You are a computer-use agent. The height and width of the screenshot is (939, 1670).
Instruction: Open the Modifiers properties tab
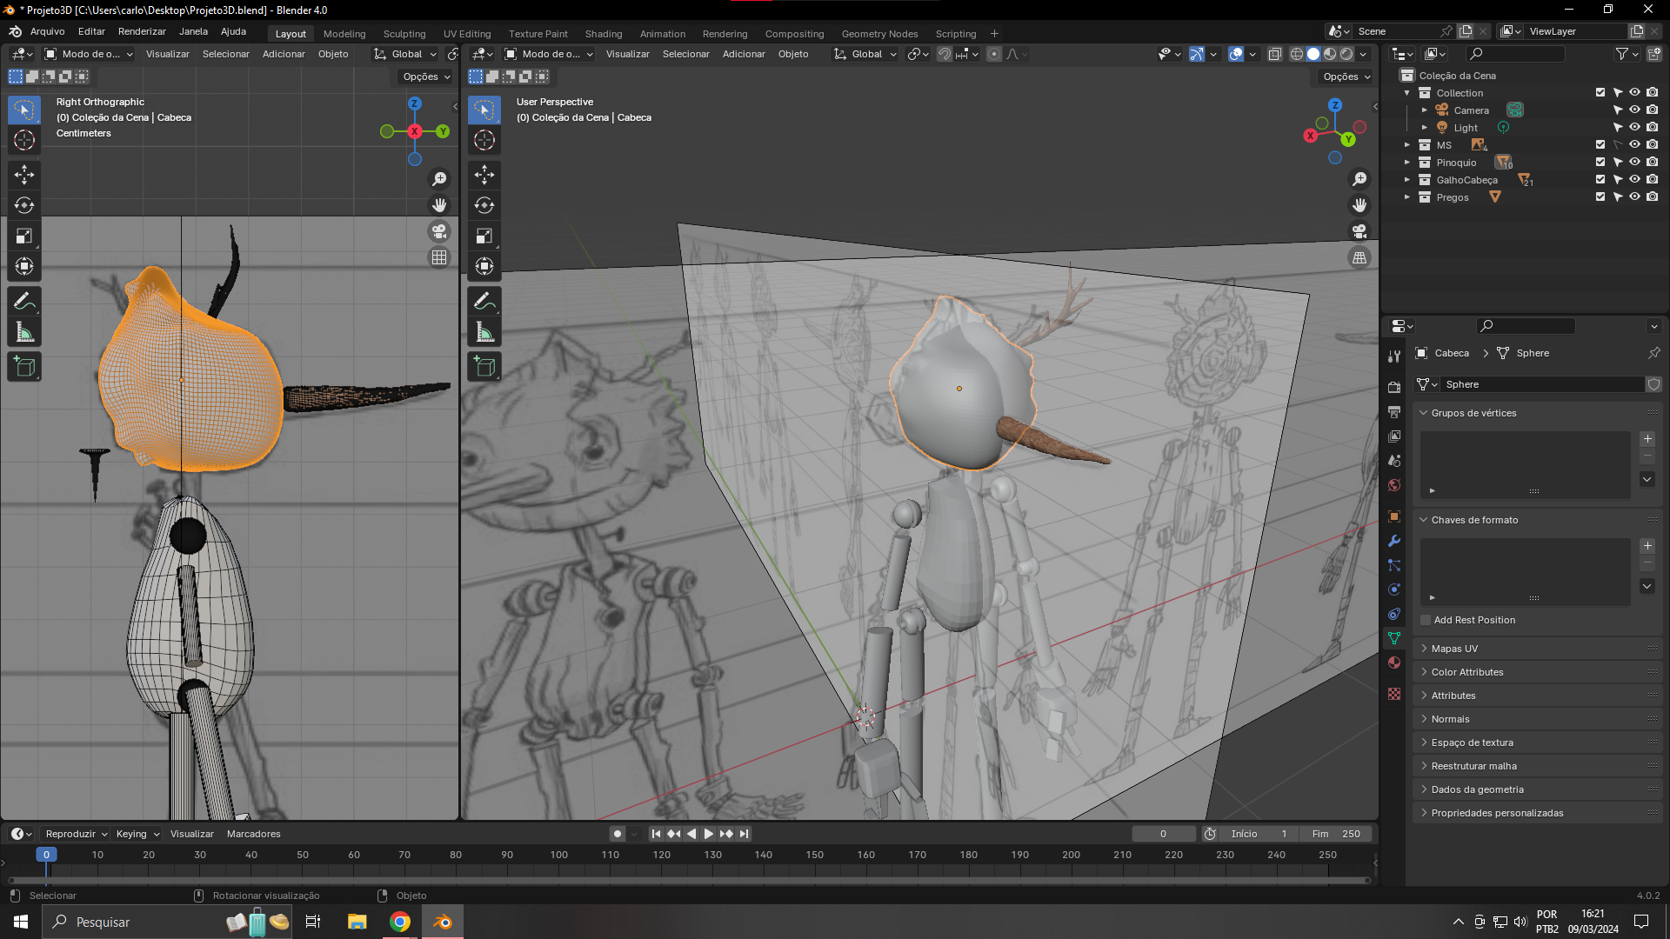(x=1394, y=541)
